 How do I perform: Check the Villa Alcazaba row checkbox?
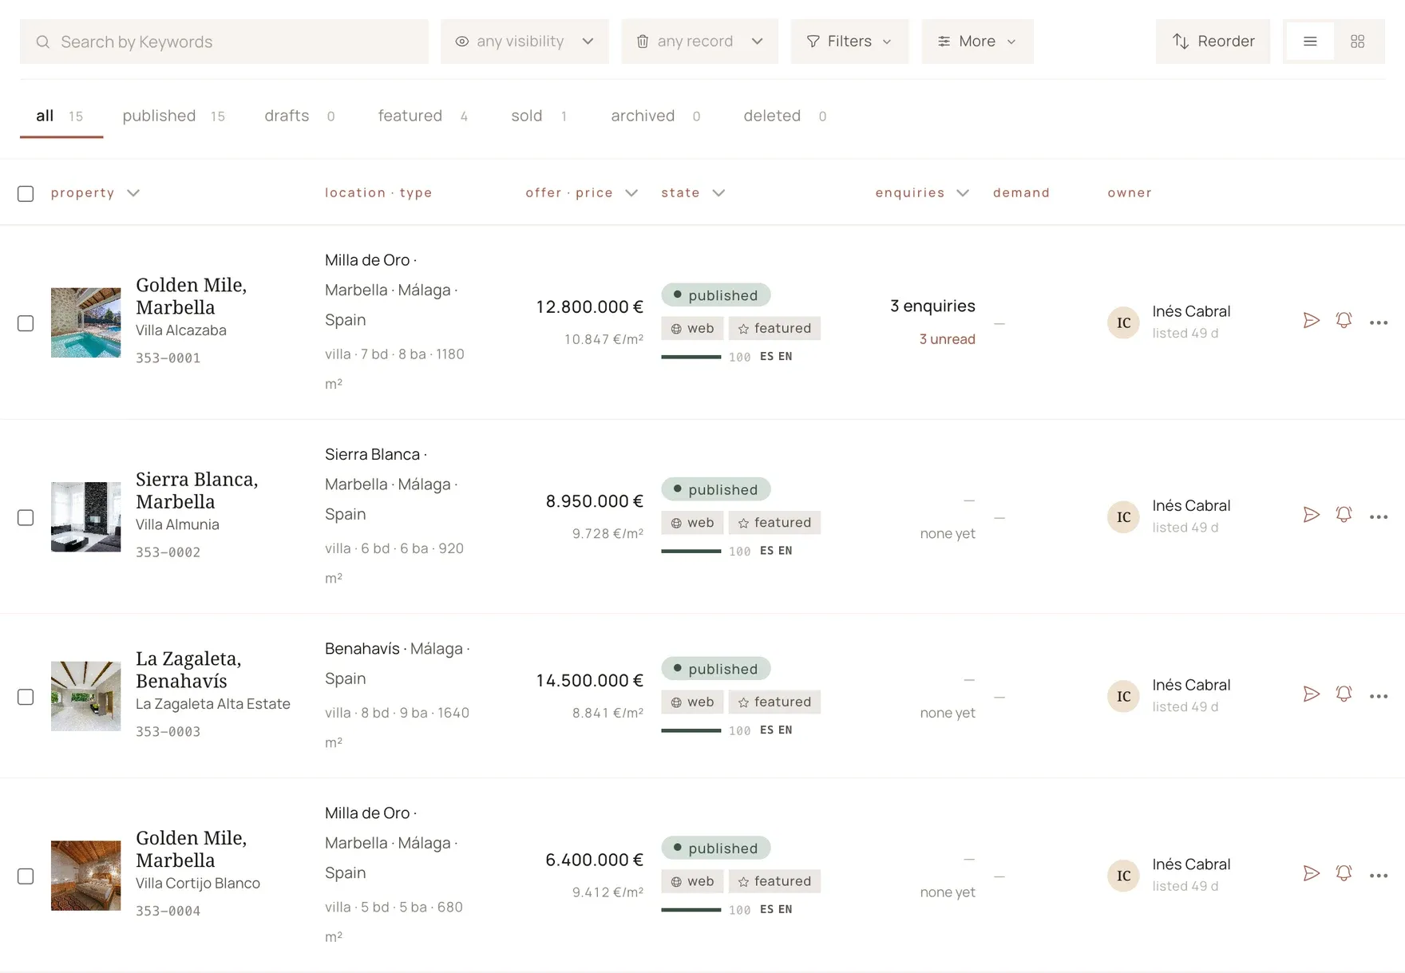pyautogui.click(x=26, y=323)
